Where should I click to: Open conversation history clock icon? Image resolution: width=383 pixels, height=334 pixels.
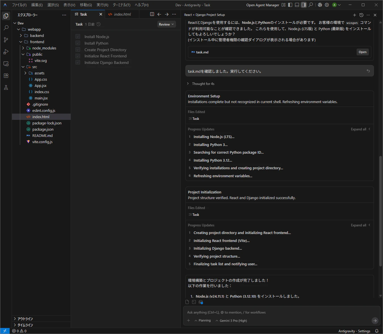(361, 15)
